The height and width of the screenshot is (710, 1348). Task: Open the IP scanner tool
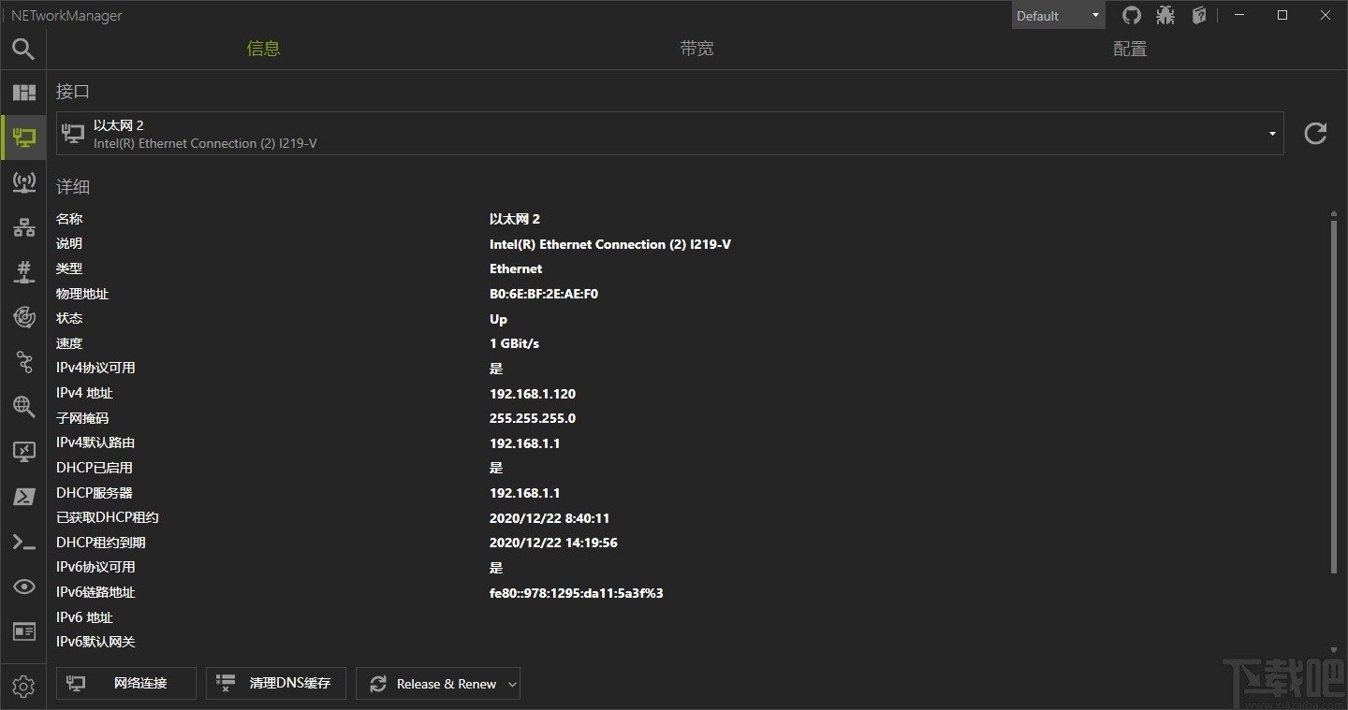23,226
